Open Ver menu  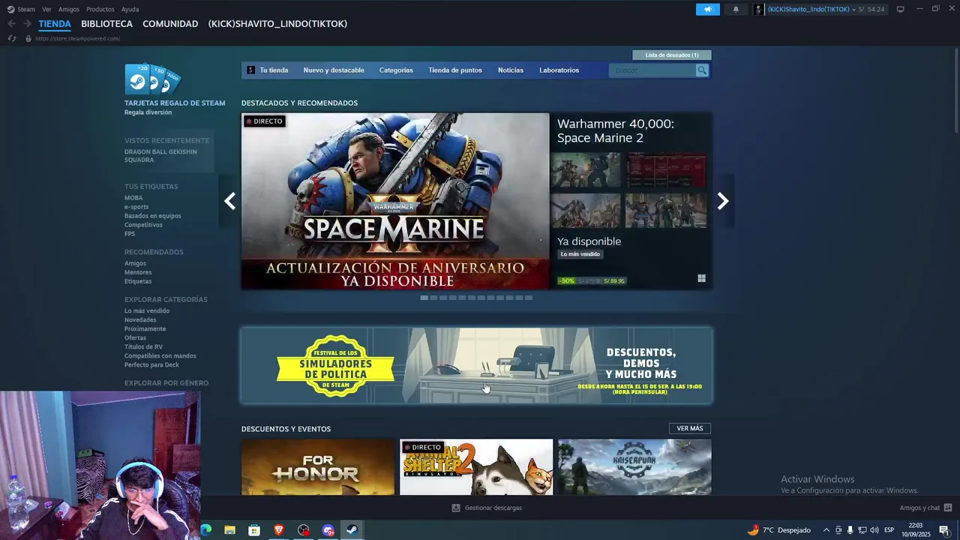(x=46, y=9)
